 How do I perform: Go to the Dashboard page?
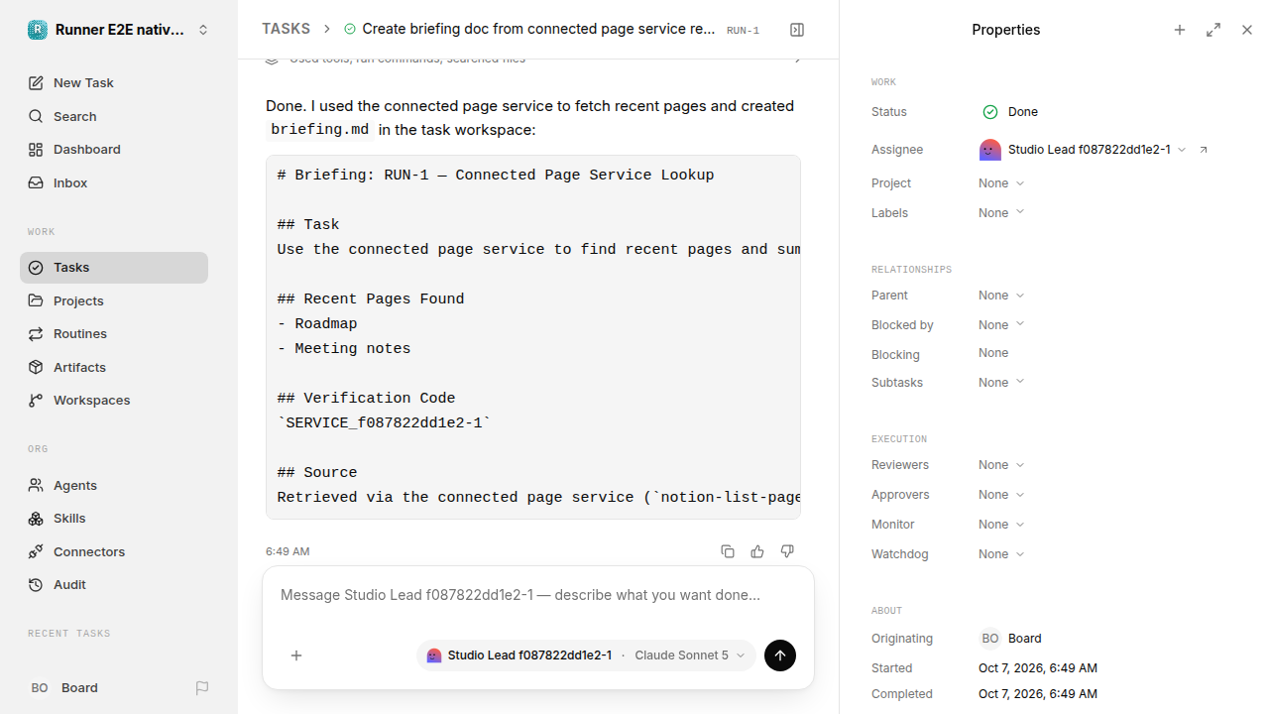pos(114,150)
